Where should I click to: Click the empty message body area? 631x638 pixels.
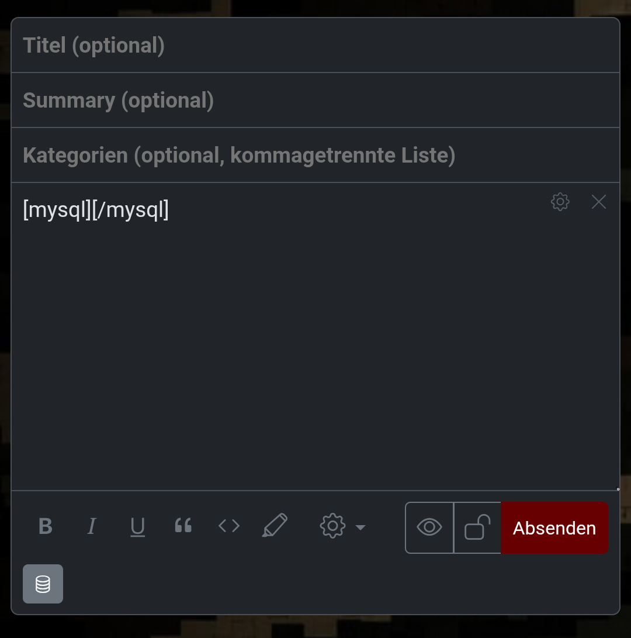click(x=315, y=351)
